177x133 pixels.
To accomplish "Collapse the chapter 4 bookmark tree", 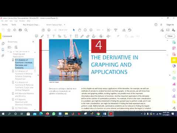I will [x=8, y=52].
